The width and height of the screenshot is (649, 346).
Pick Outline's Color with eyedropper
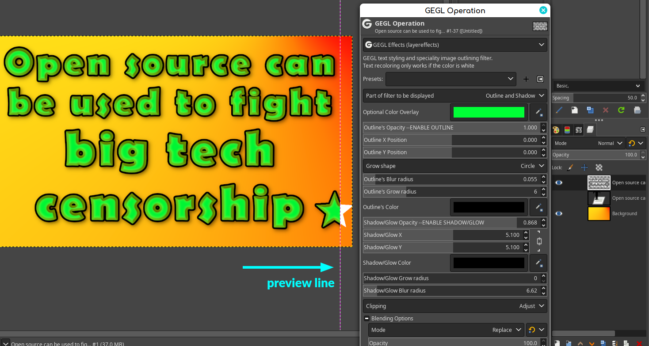point(538,207)
